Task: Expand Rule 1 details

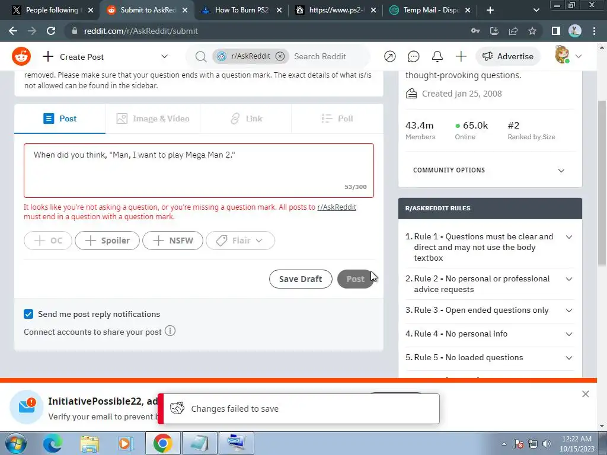Action: click(x=568, y=237)
